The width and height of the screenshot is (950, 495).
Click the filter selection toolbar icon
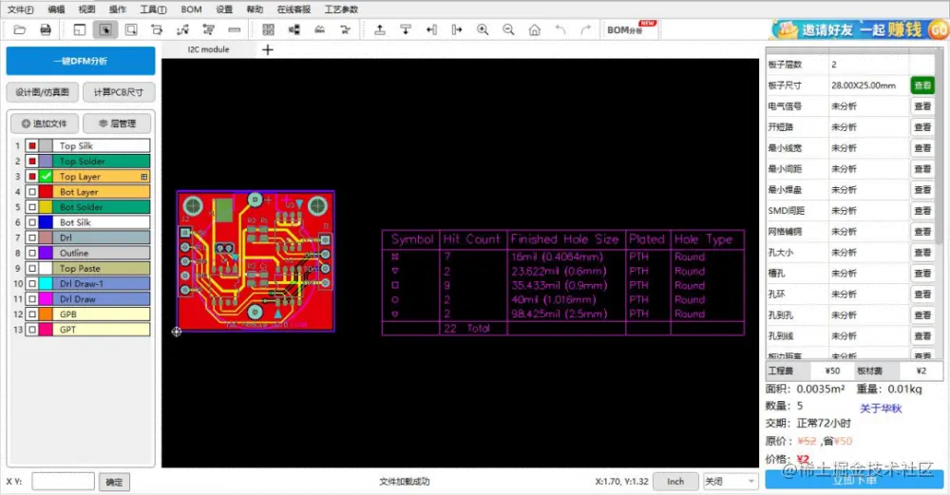point(209,29)
